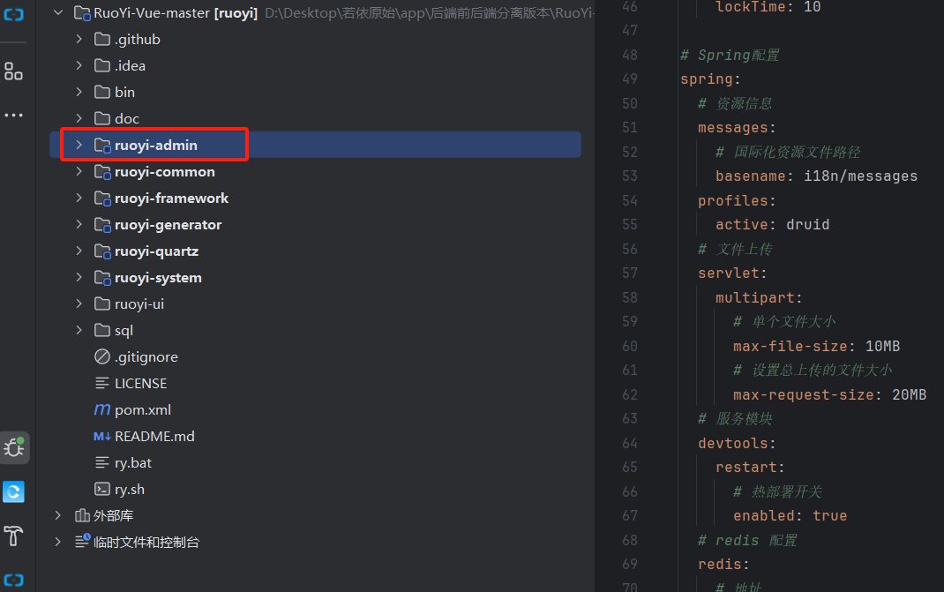Click the sql folder icon
Screen dimensions: 944x592
click(x=102, y=331)
